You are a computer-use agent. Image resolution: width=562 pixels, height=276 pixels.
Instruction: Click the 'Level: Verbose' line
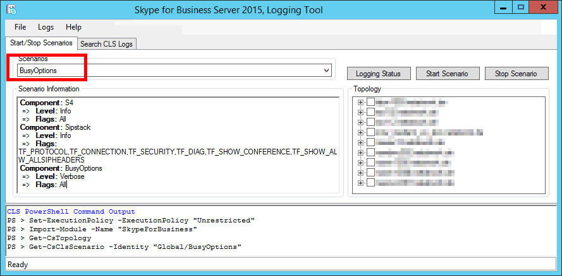(60, 176)
